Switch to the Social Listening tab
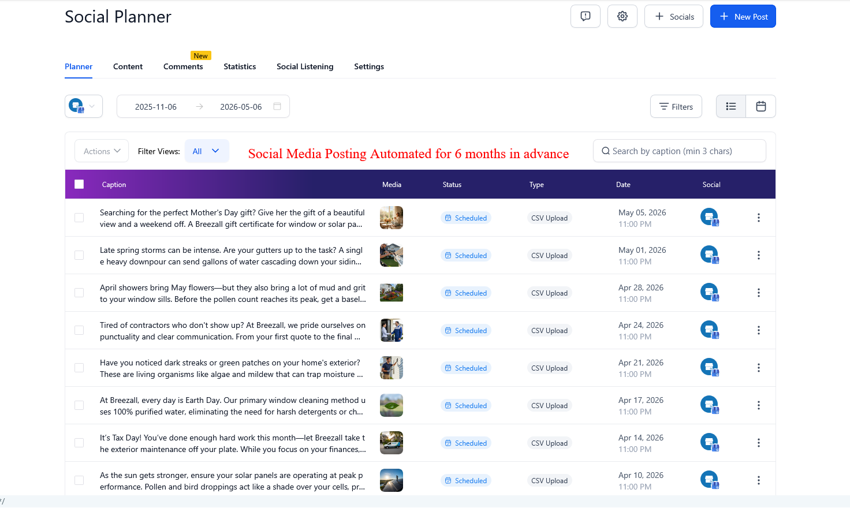 [x=305, y=66]
